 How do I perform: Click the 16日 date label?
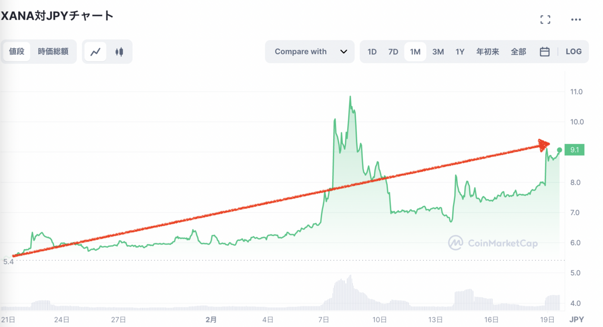click(491, 319)
